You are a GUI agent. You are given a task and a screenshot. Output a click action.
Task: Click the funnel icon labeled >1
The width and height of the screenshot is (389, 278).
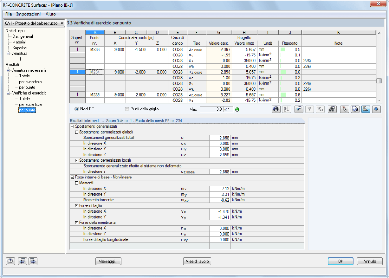coord(320,109)
